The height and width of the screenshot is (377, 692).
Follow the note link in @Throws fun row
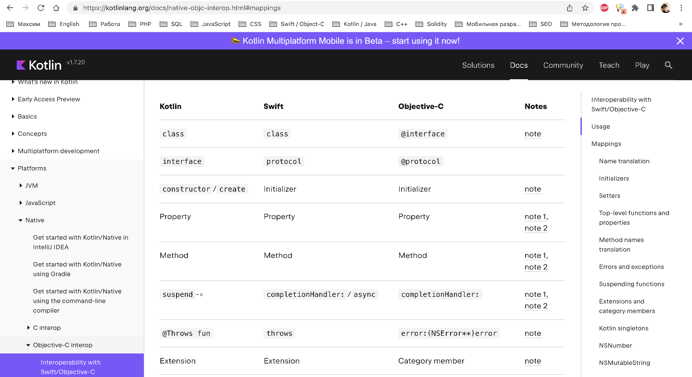click(x=533, y=333)
